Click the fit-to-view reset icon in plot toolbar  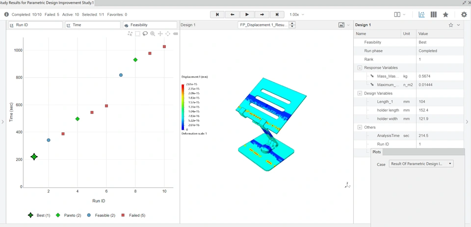(x=168, y=34)
